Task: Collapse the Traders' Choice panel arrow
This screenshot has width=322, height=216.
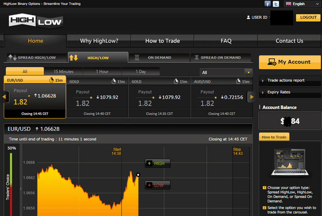Action: (21, 189)
